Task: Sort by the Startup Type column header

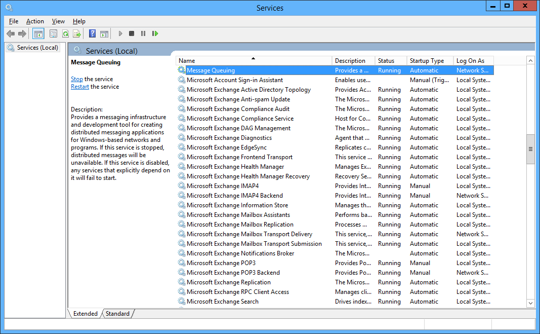Action: [x=430, y=61]
